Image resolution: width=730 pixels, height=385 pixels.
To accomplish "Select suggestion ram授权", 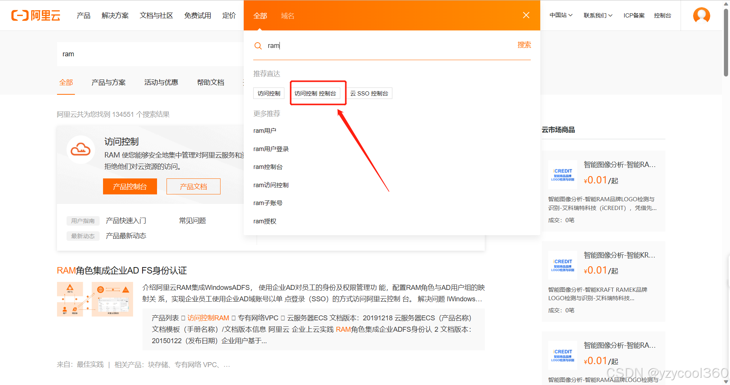I will 265,221.
